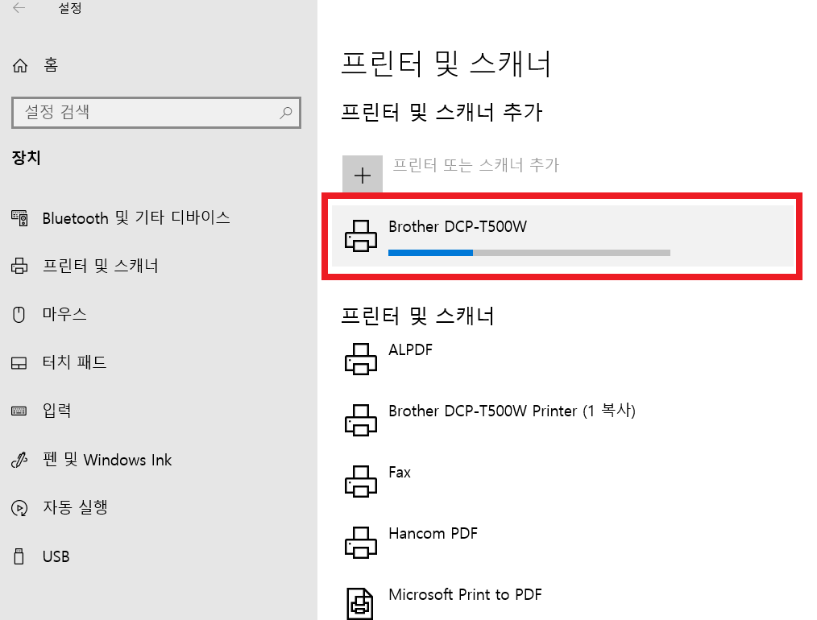Select Microsoft Print to PDF entry

[465, 594]
